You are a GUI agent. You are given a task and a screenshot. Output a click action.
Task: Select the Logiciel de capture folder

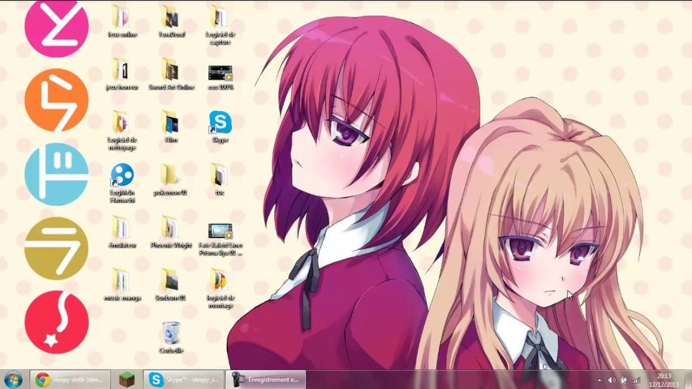220,25
